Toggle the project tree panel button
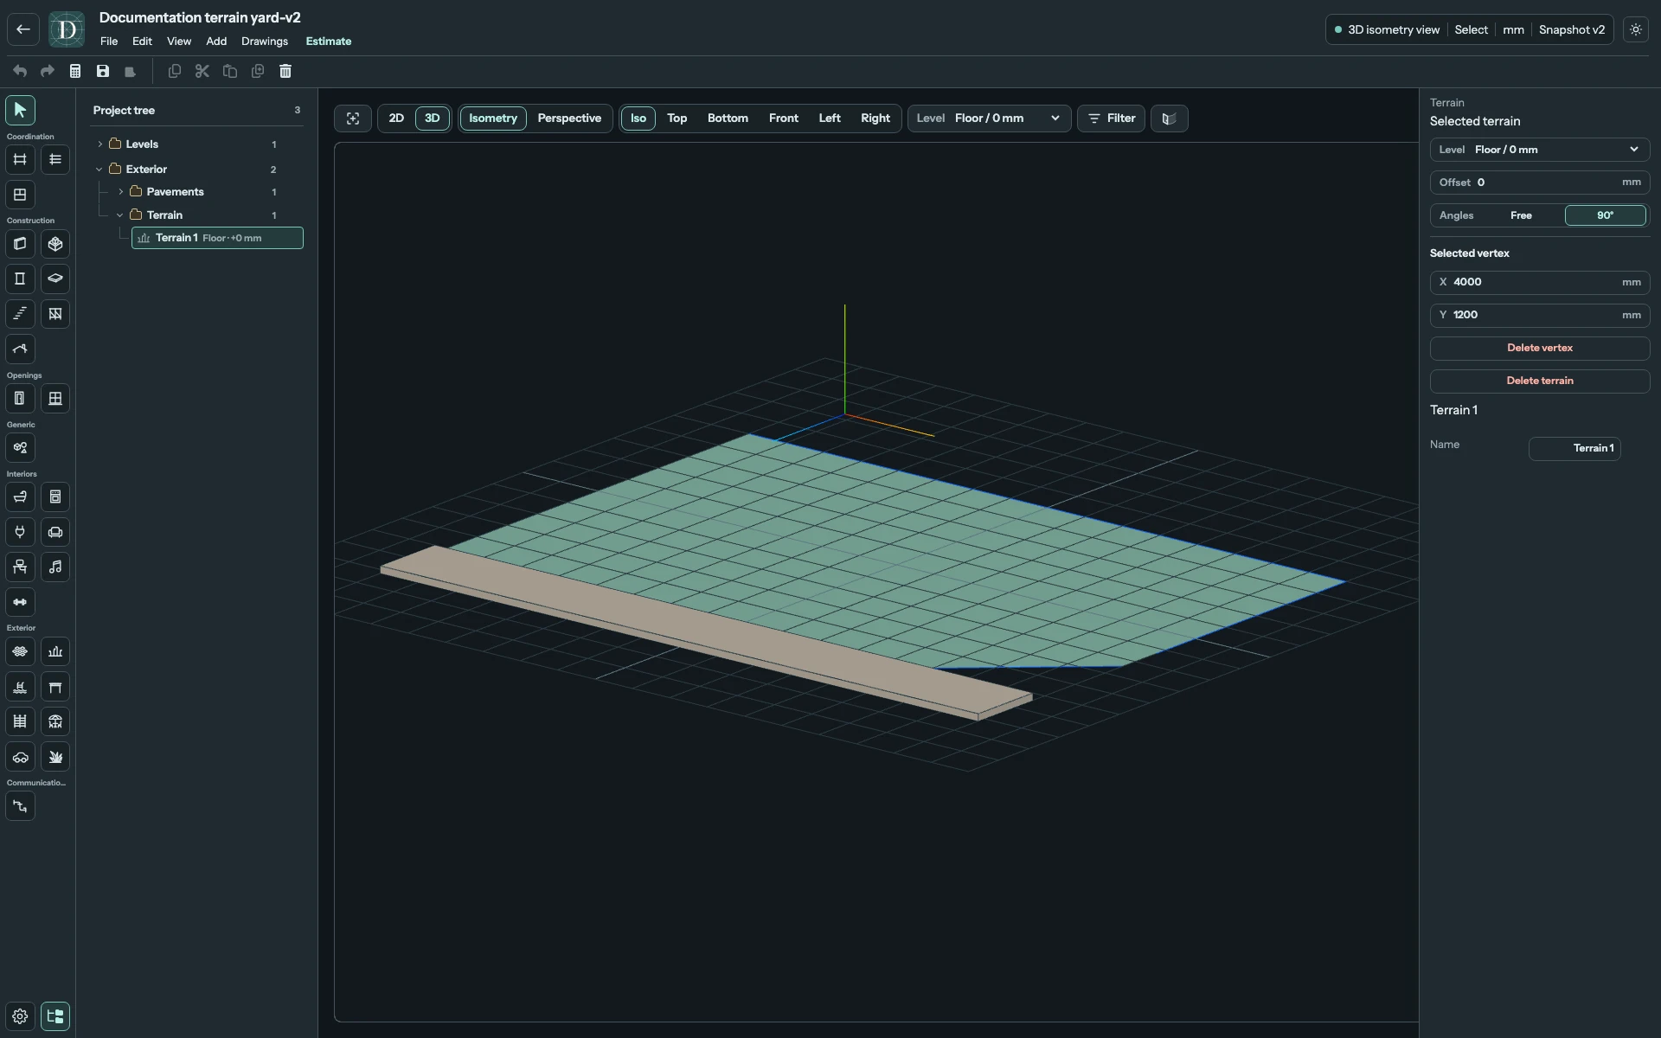 click(x=55, y=1016)
